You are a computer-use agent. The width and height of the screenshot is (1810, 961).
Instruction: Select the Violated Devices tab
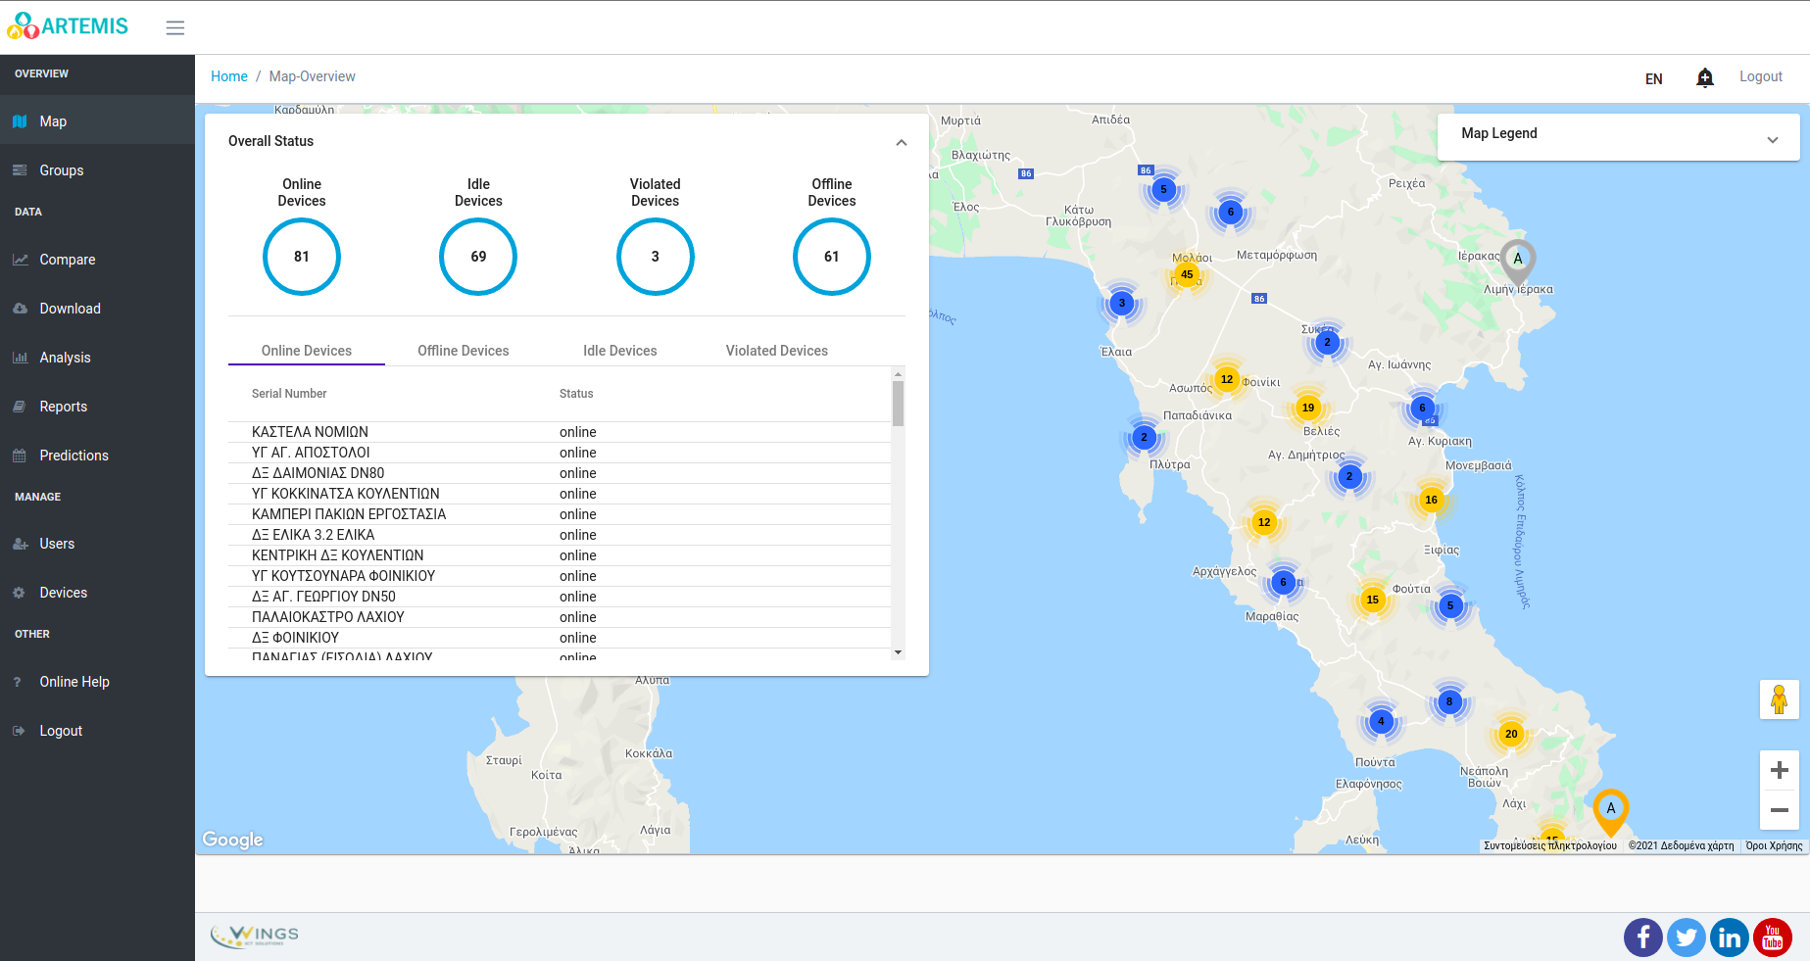(x=776, y=351)
